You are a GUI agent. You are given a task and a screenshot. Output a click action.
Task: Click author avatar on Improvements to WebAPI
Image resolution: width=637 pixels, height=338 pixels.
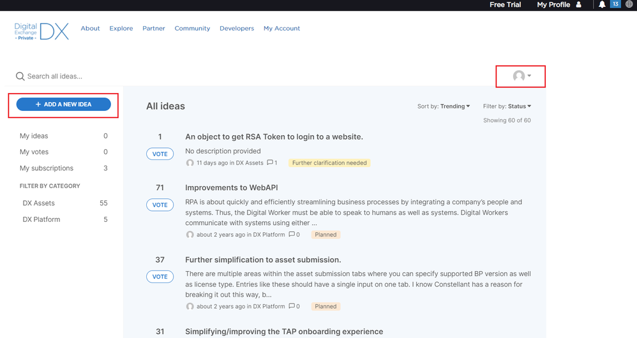click(190, 235)
